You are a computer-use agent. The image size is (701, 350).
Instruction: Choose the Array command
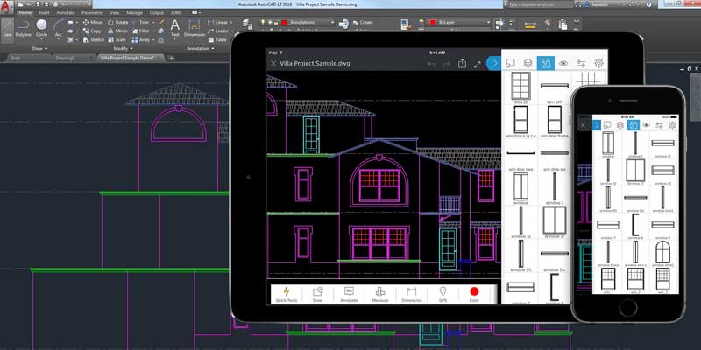(x=141, y=39)
